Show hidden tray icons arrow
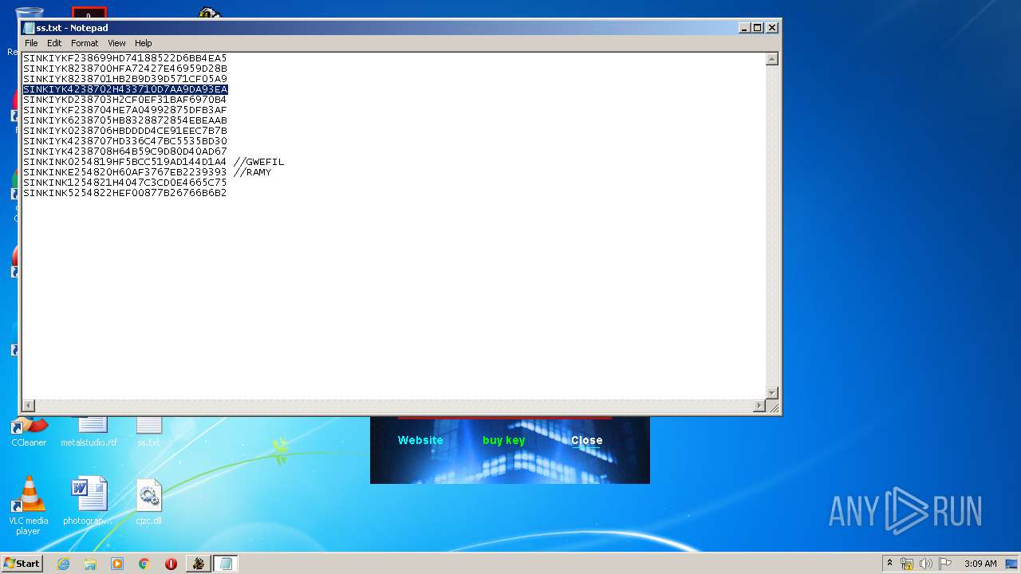 (x=889, y=563)
